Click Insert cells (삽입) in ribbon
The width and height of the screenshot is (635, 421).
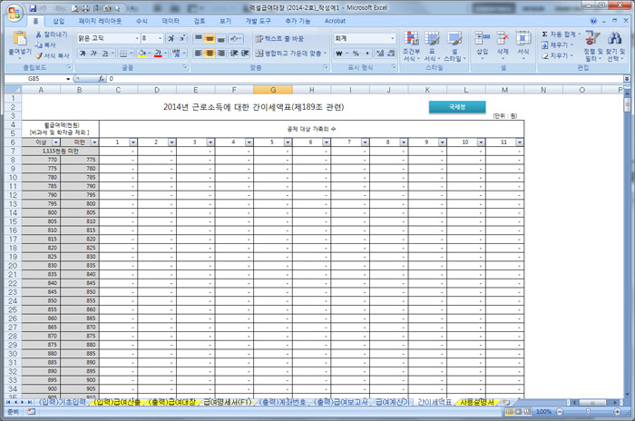(x=482, y=45)
